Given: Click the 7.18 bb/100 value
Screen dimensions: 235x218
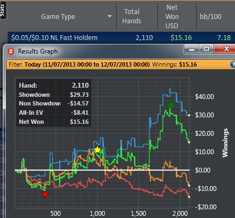Looking at the screenshot, I should 224,38.
